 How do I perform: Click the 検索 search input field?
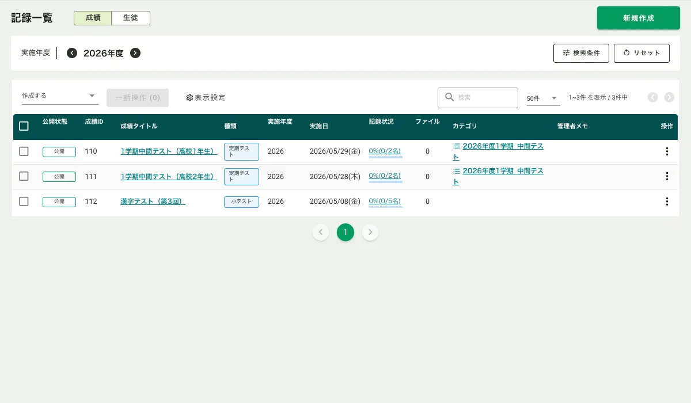(x=484, y=98)
